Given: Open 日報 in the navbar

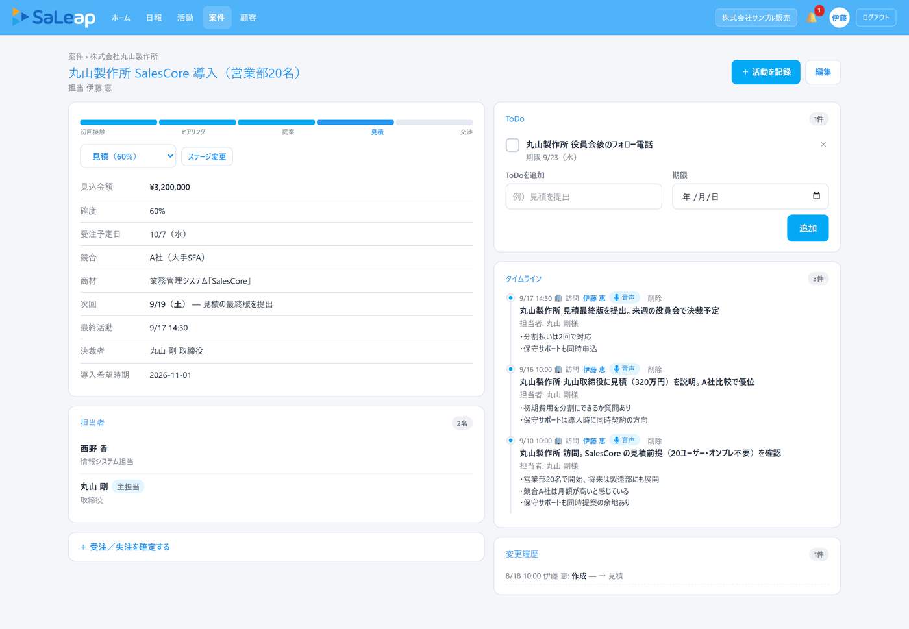Looking at the screenshot, I should (154, 18).
